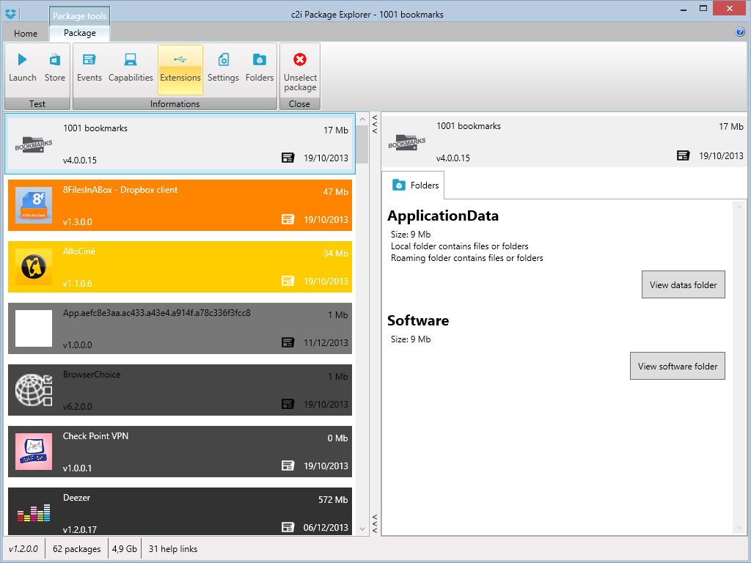Click View software folder button
Screen dimensions: 751x563
677,367
